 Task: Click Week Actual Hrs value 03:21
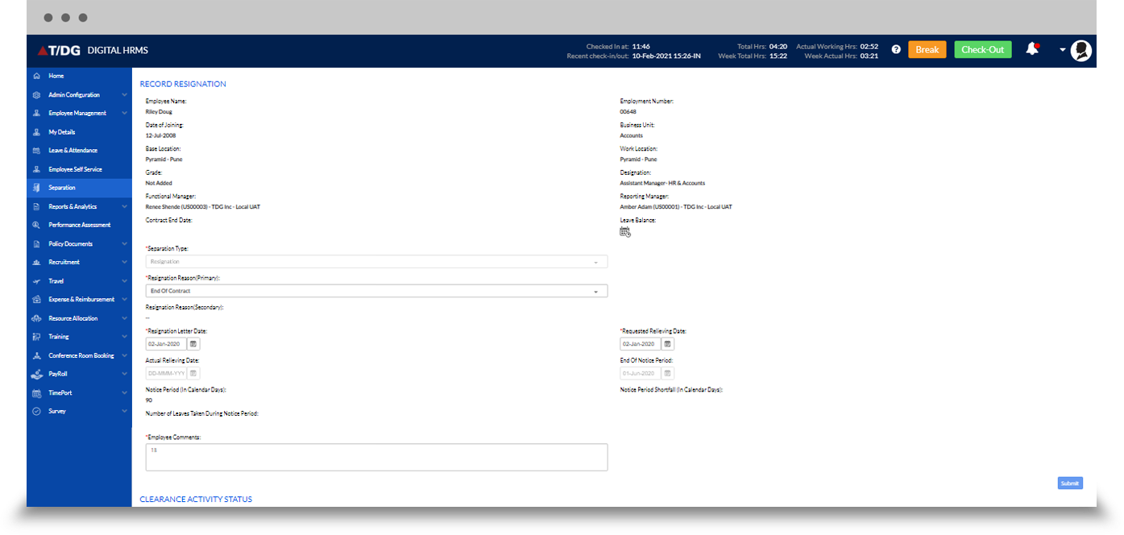point(869,56)
